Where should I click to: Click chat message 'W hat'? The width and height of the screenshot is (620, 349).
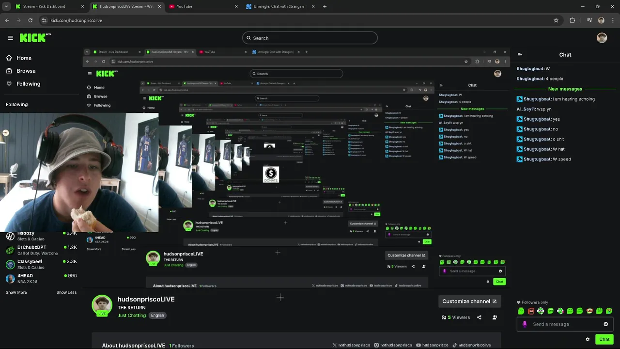tap(558, 149)
